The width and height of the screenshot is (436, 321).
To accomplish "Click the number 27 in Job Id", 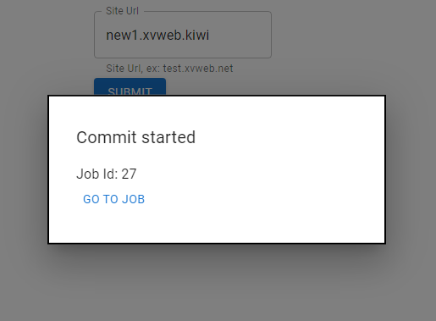I will click(129, 174).
